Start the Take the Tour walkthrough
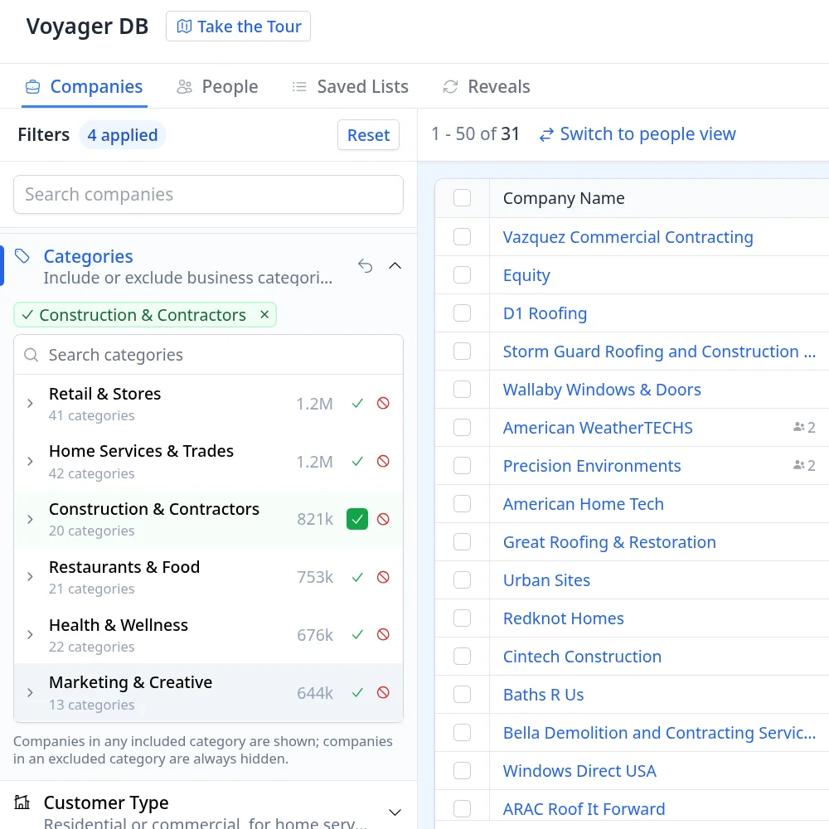This screenshot has height=829, width=829. 239,27
